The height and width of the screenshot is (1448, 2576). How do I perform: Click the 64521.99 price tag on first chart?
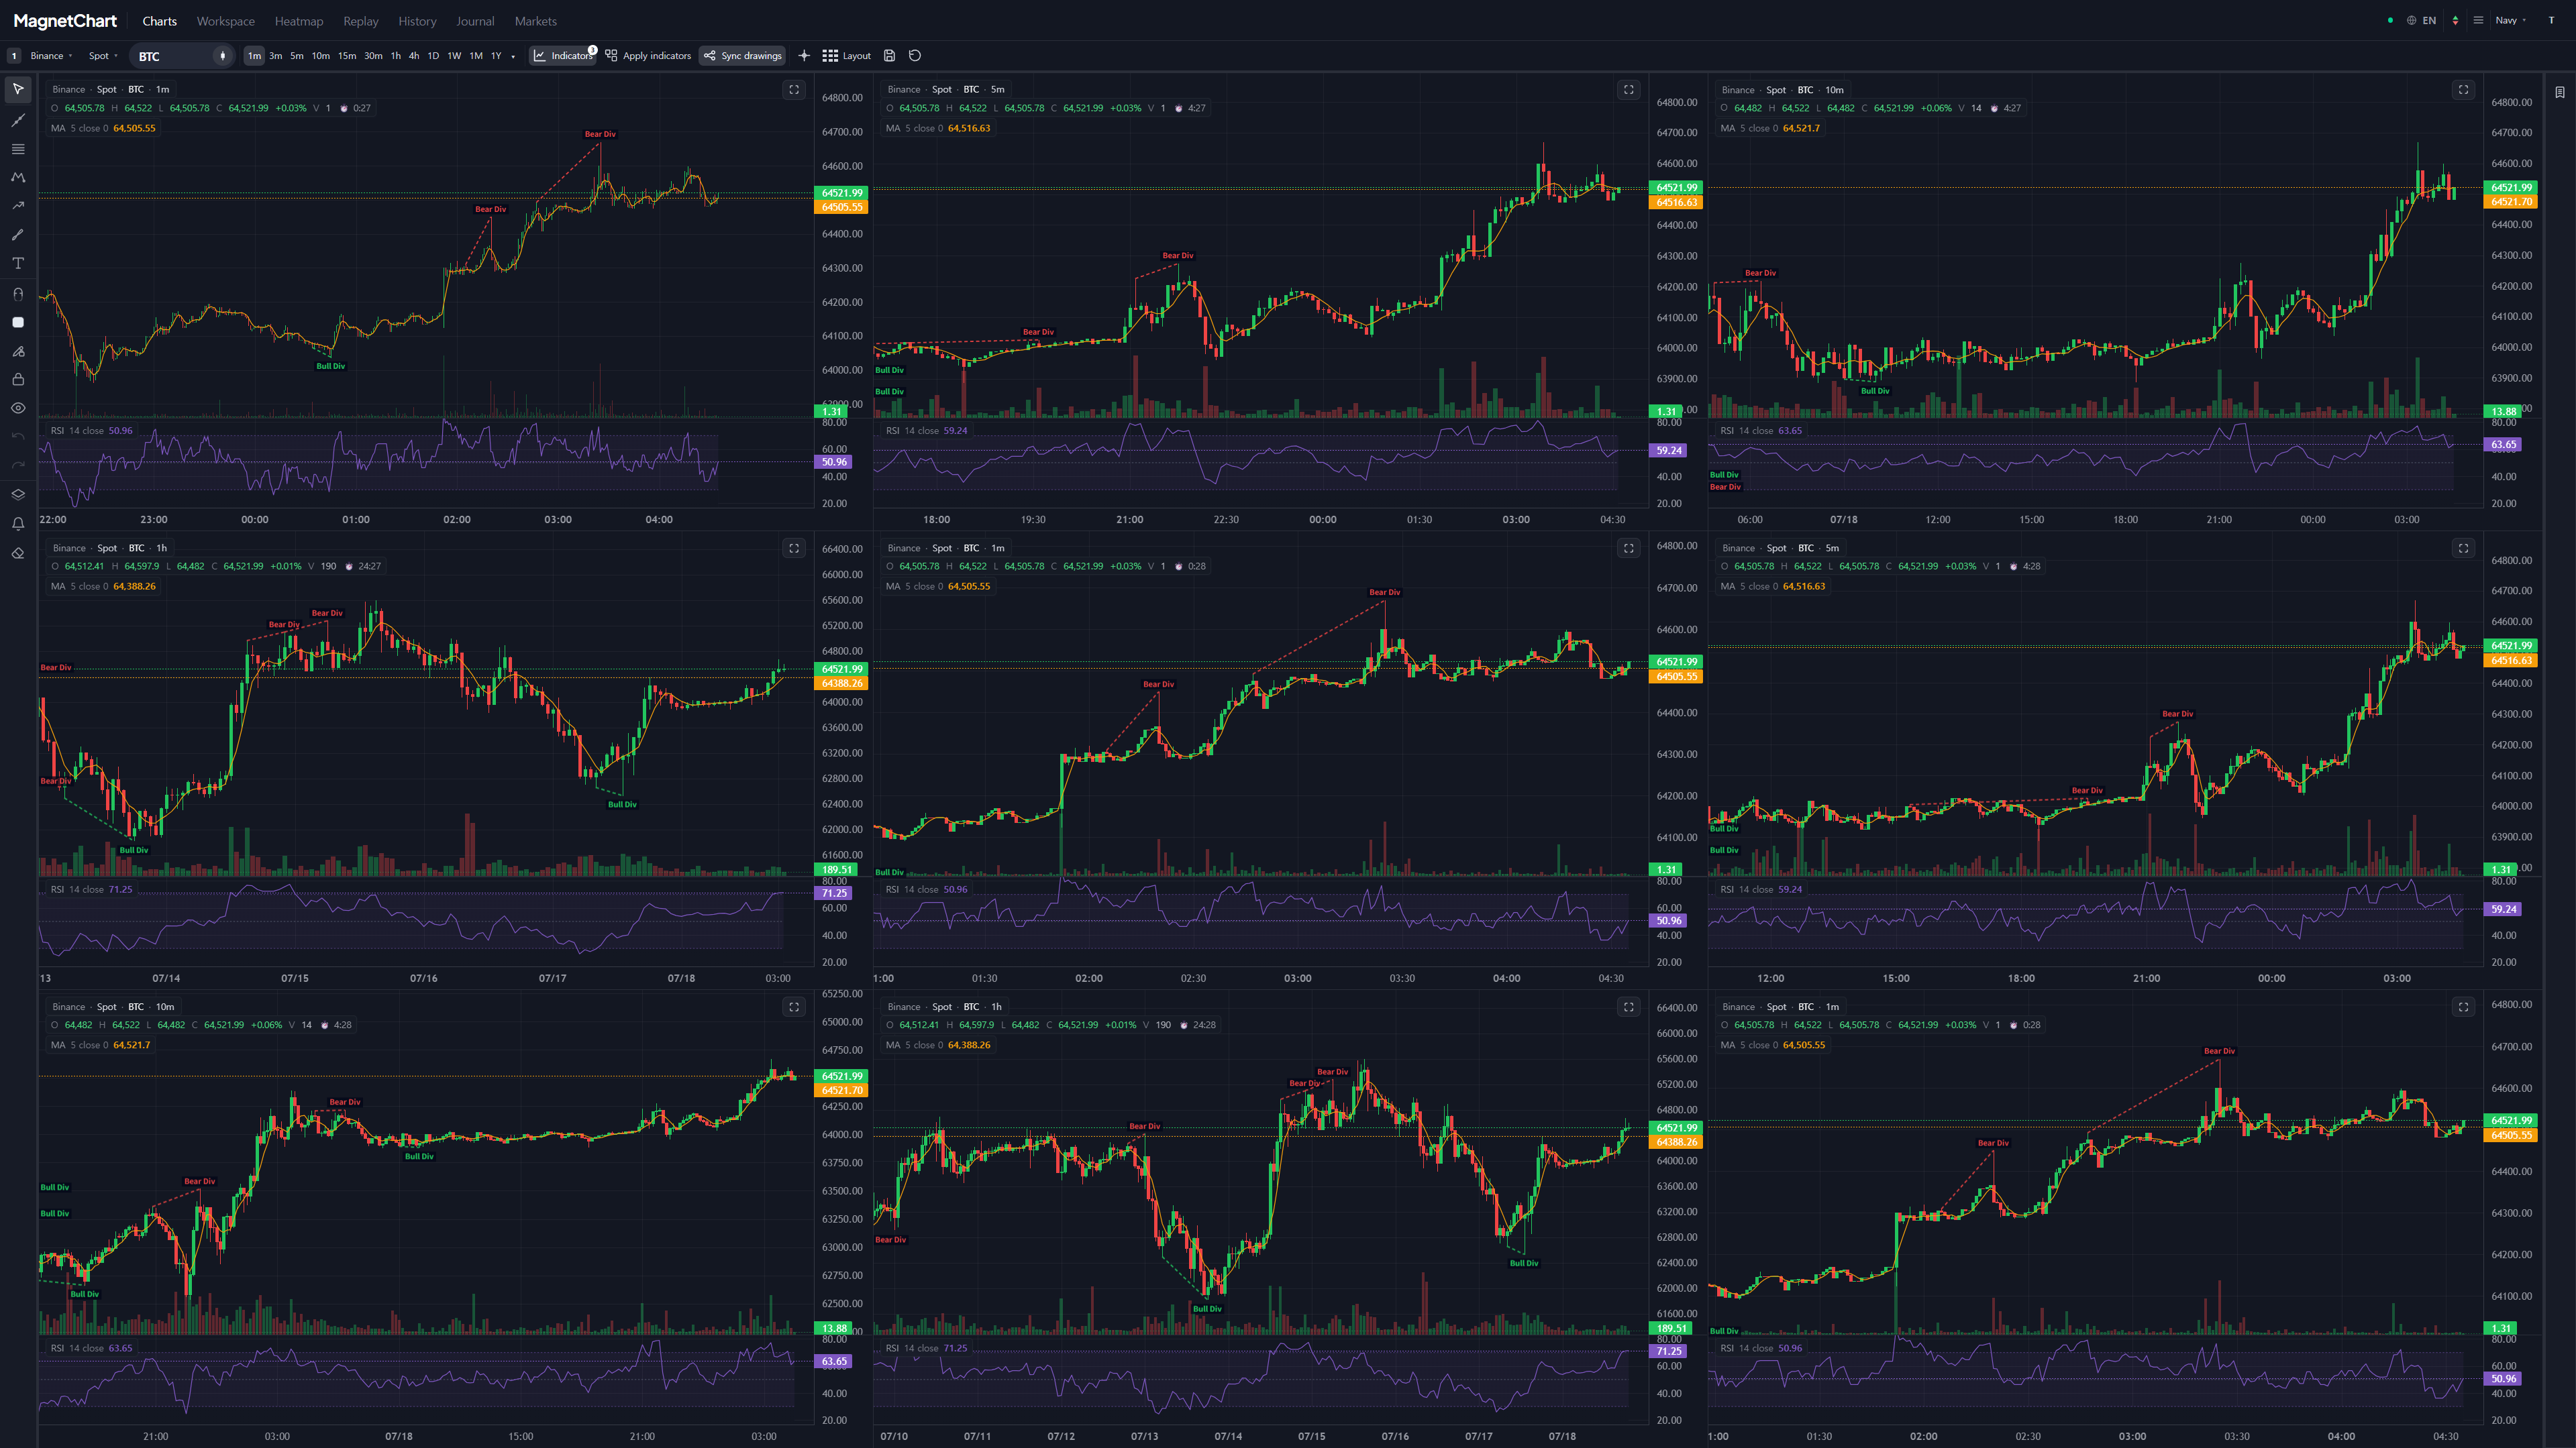click(842, 193)
